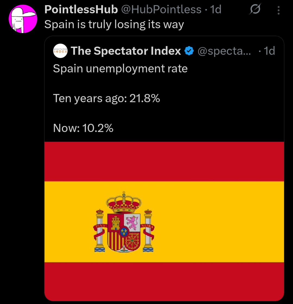Image resolution: width=293 pixels, height=304 pixels.
Task: Click the top red stripe of the flag
Action: (x=164, y=161)
